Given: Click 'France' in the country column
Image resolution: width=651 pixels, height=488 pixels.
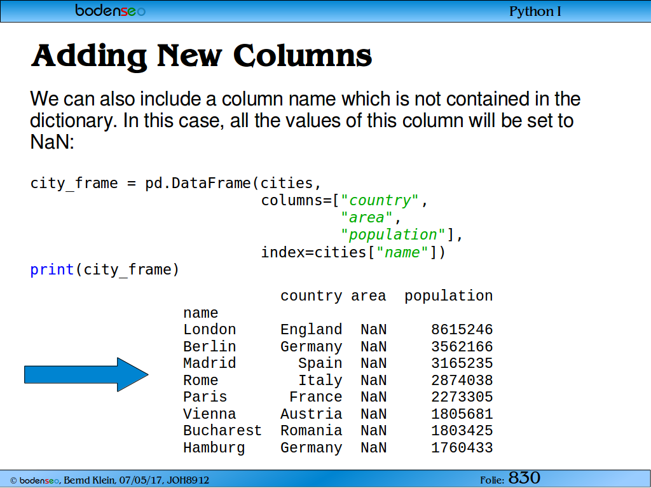Looking at the screenshot, I should coord(316,396).
